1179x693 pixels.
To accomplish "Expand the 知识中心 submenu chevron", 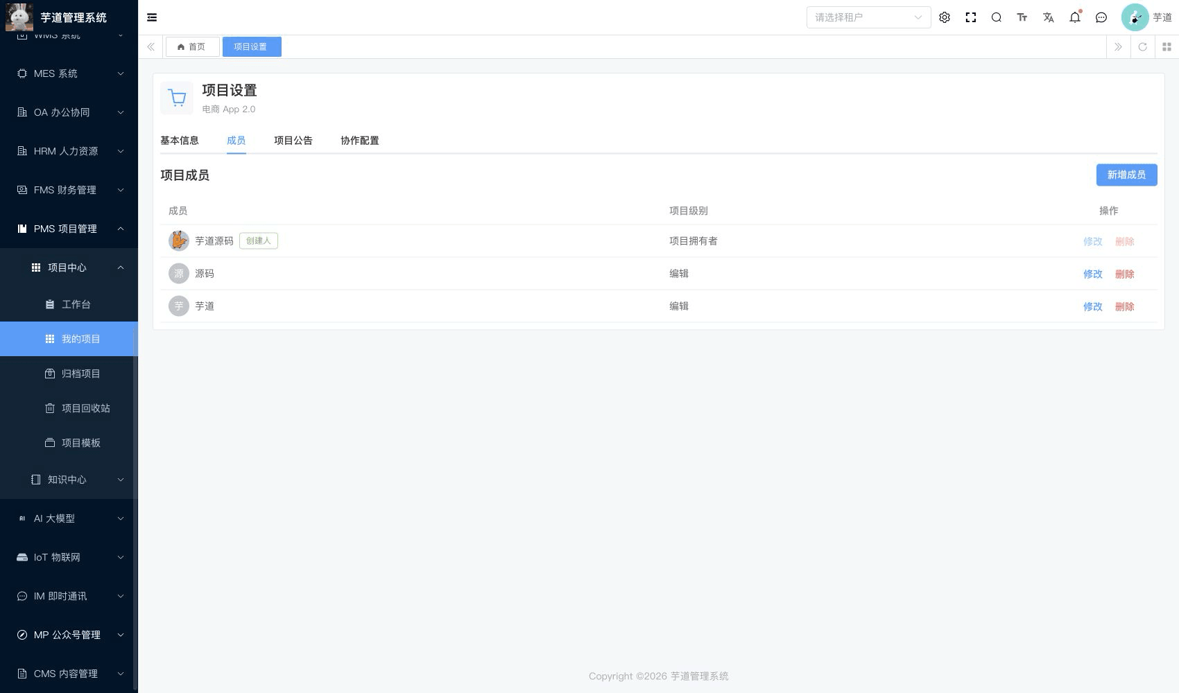I will [121, 480].
